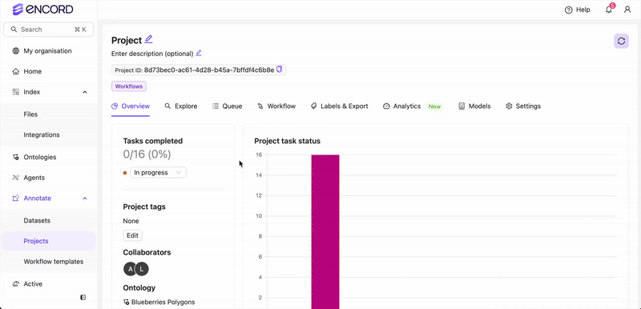Click the Help question mark icon
This screenshot has width=641, height=309.
click(568, 10)
